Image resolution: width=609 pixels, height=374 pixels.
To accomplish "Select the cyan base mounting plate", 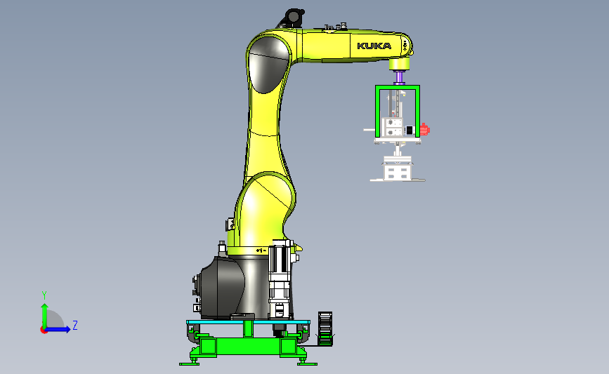I will (248, 322).
